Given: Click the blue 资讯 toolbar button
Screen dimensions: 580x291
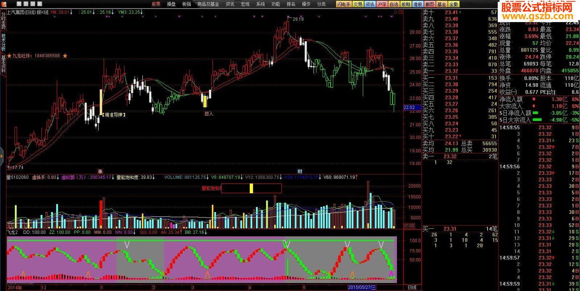Looking at the screenshot, I should 370,4.
